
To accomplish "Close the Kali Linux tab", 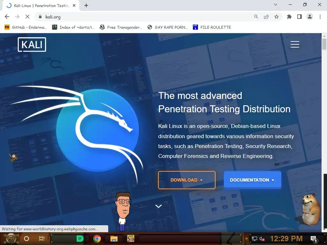I will pyautogui.click(x=74, y=6).
